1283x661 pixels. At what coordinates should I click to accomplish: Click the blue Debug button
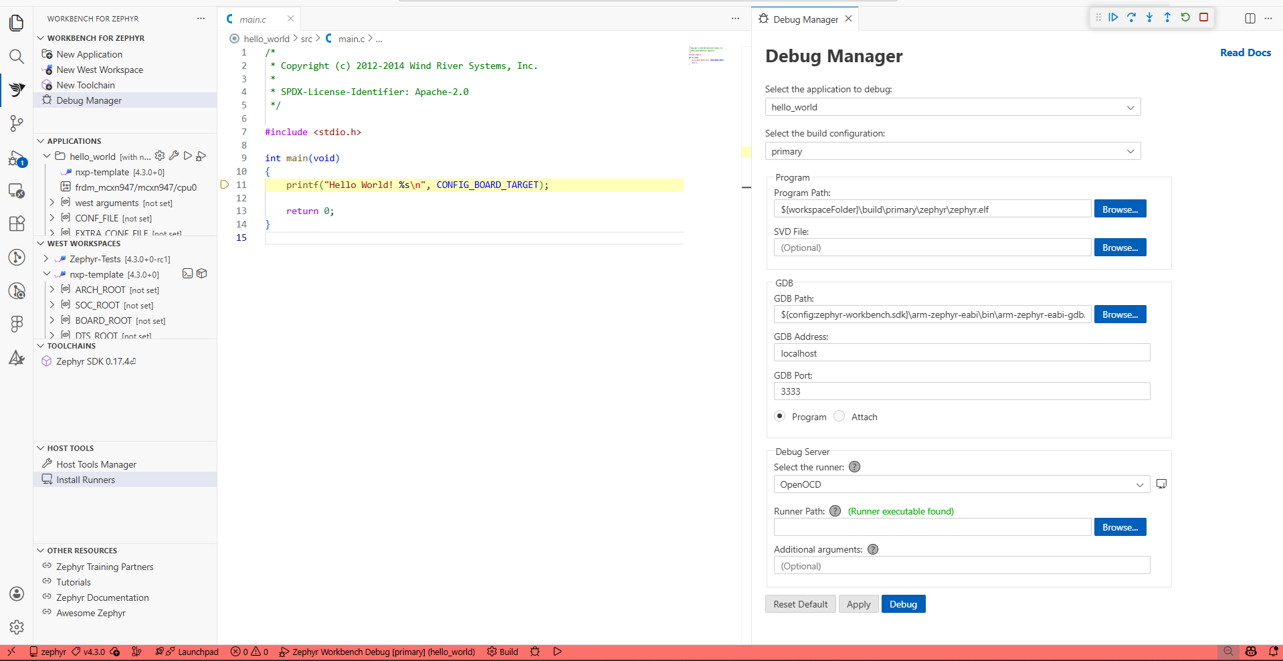tap(903, 604)
